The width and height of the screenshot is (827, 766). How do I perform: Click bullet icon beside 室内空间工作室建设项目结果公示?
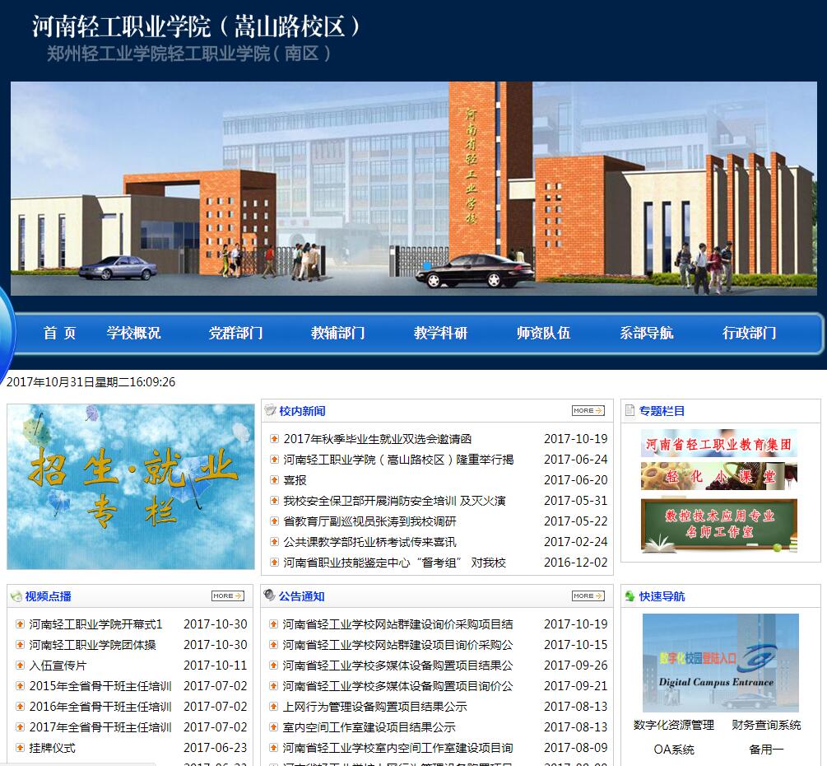point(273,727)
